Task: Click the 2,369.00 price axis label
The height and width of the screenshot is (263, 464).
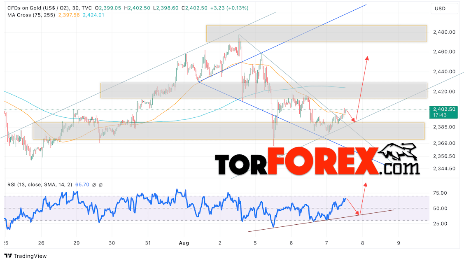Action: [x=444, y=143]
